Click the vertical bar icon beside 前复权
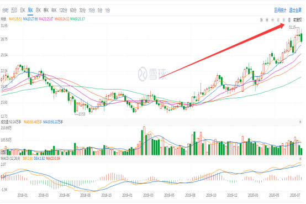The height and width of the screenshot is (204, 306). point(289,20)
